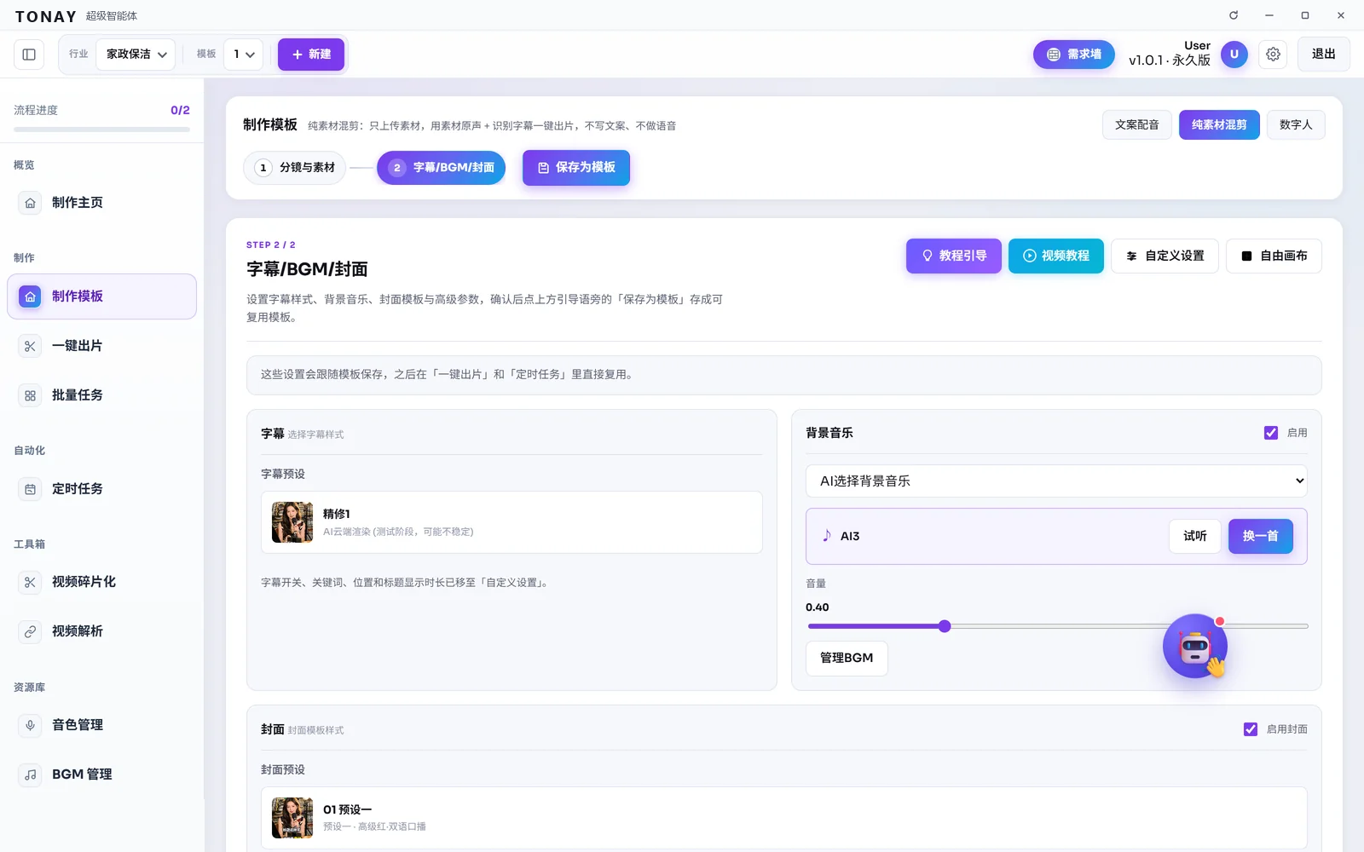The width and height of the screenshot is (1364, 852).
Task: Adjust the 音量 volume slider handle
Action: pos(945,626)
